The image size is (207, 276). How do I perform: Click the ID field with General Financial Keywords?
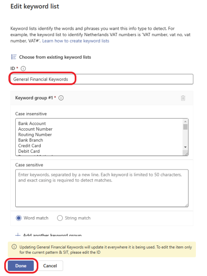click(102, 79)
